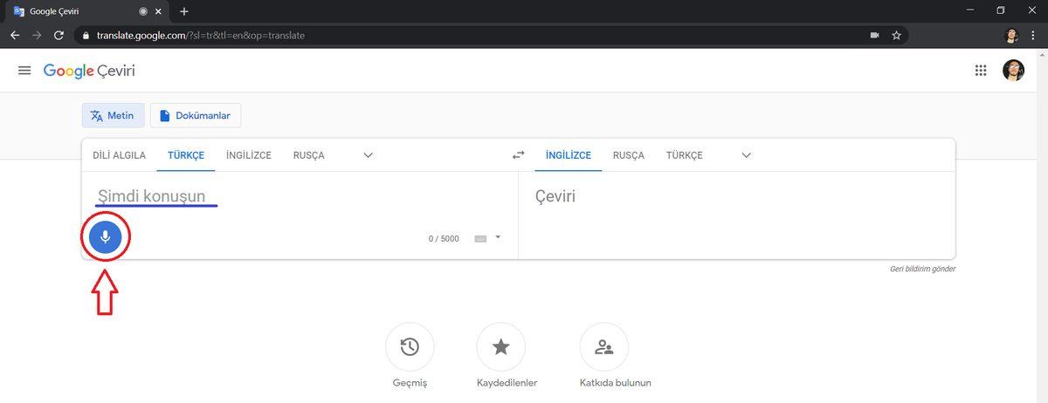Open the Geçmiş history icon
Screen dimensions: 1048x403
point(410,346)
